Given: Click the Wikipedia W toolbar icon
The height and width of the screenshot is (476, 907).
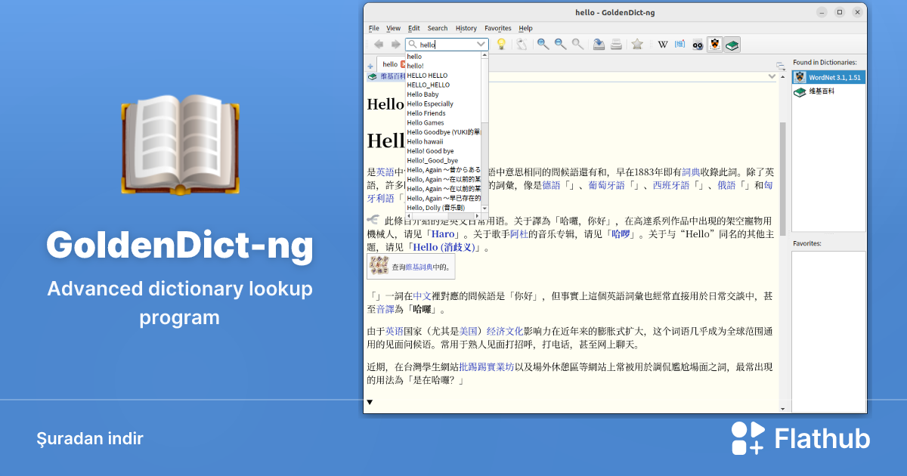Looking at the screenshot, I should tap(663, 44).
